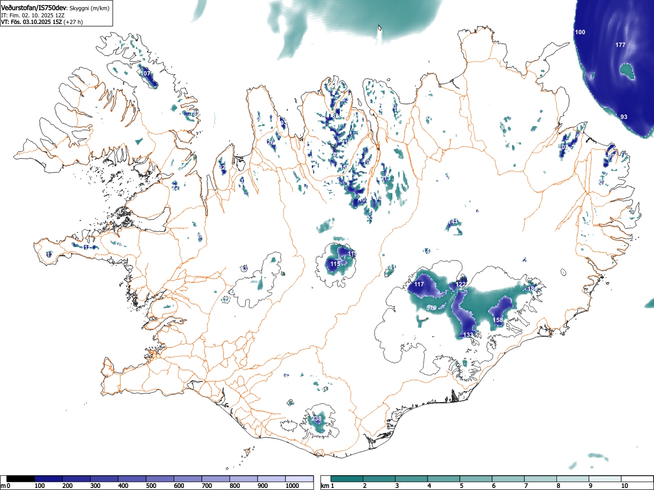Click the '500' tick on the metre legend

[151, 486]
